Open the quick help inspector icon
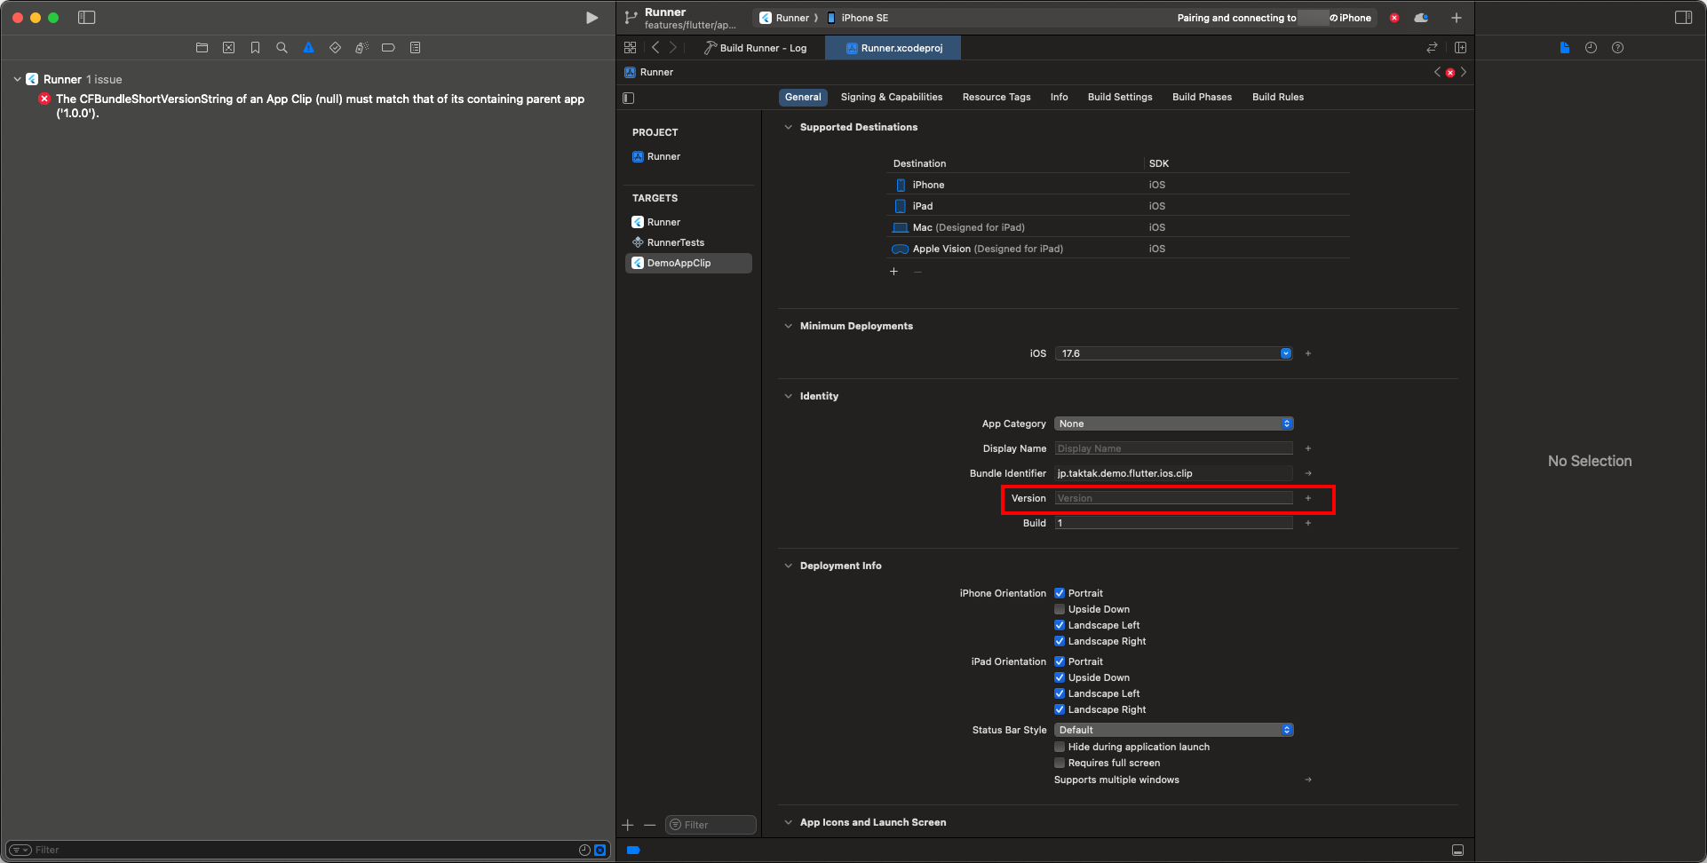Viewport: 1707px width, 863px height. pyautogui.click(x=1617, y=48)
